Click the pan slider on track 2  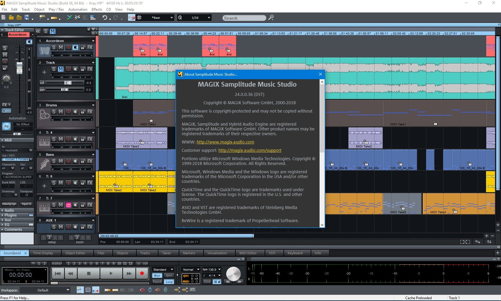(65, 90)
